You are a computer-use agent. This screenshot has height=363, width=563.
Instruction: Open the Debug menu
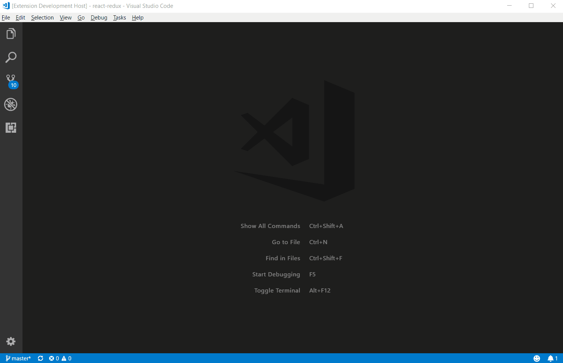pos(99,17)
